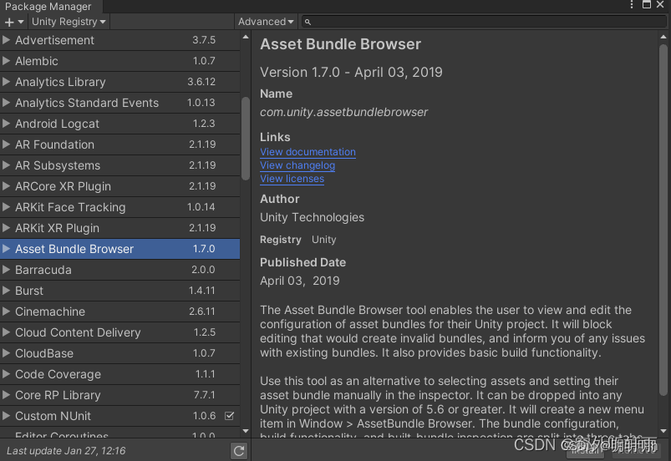Click the com.unity.assetbundlebrowser package ID
This screenshot has width=671, height=461.
343,112
